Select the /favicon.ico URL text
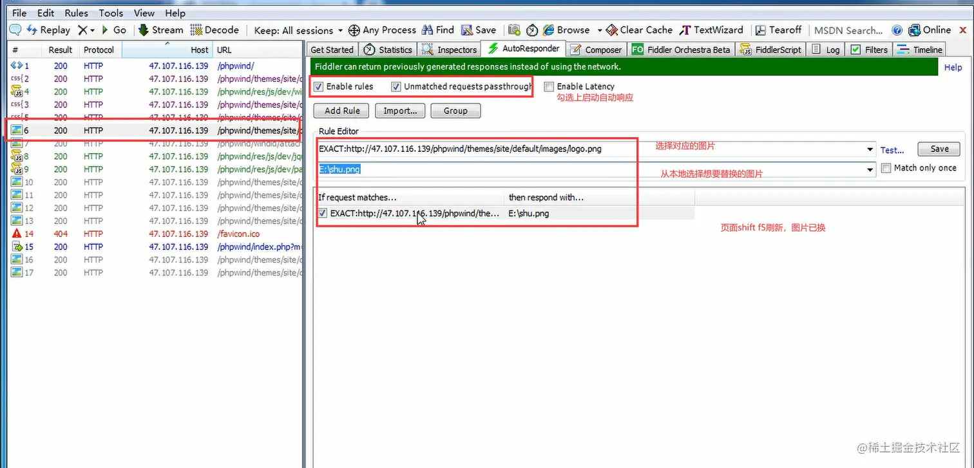 (238, 234)
